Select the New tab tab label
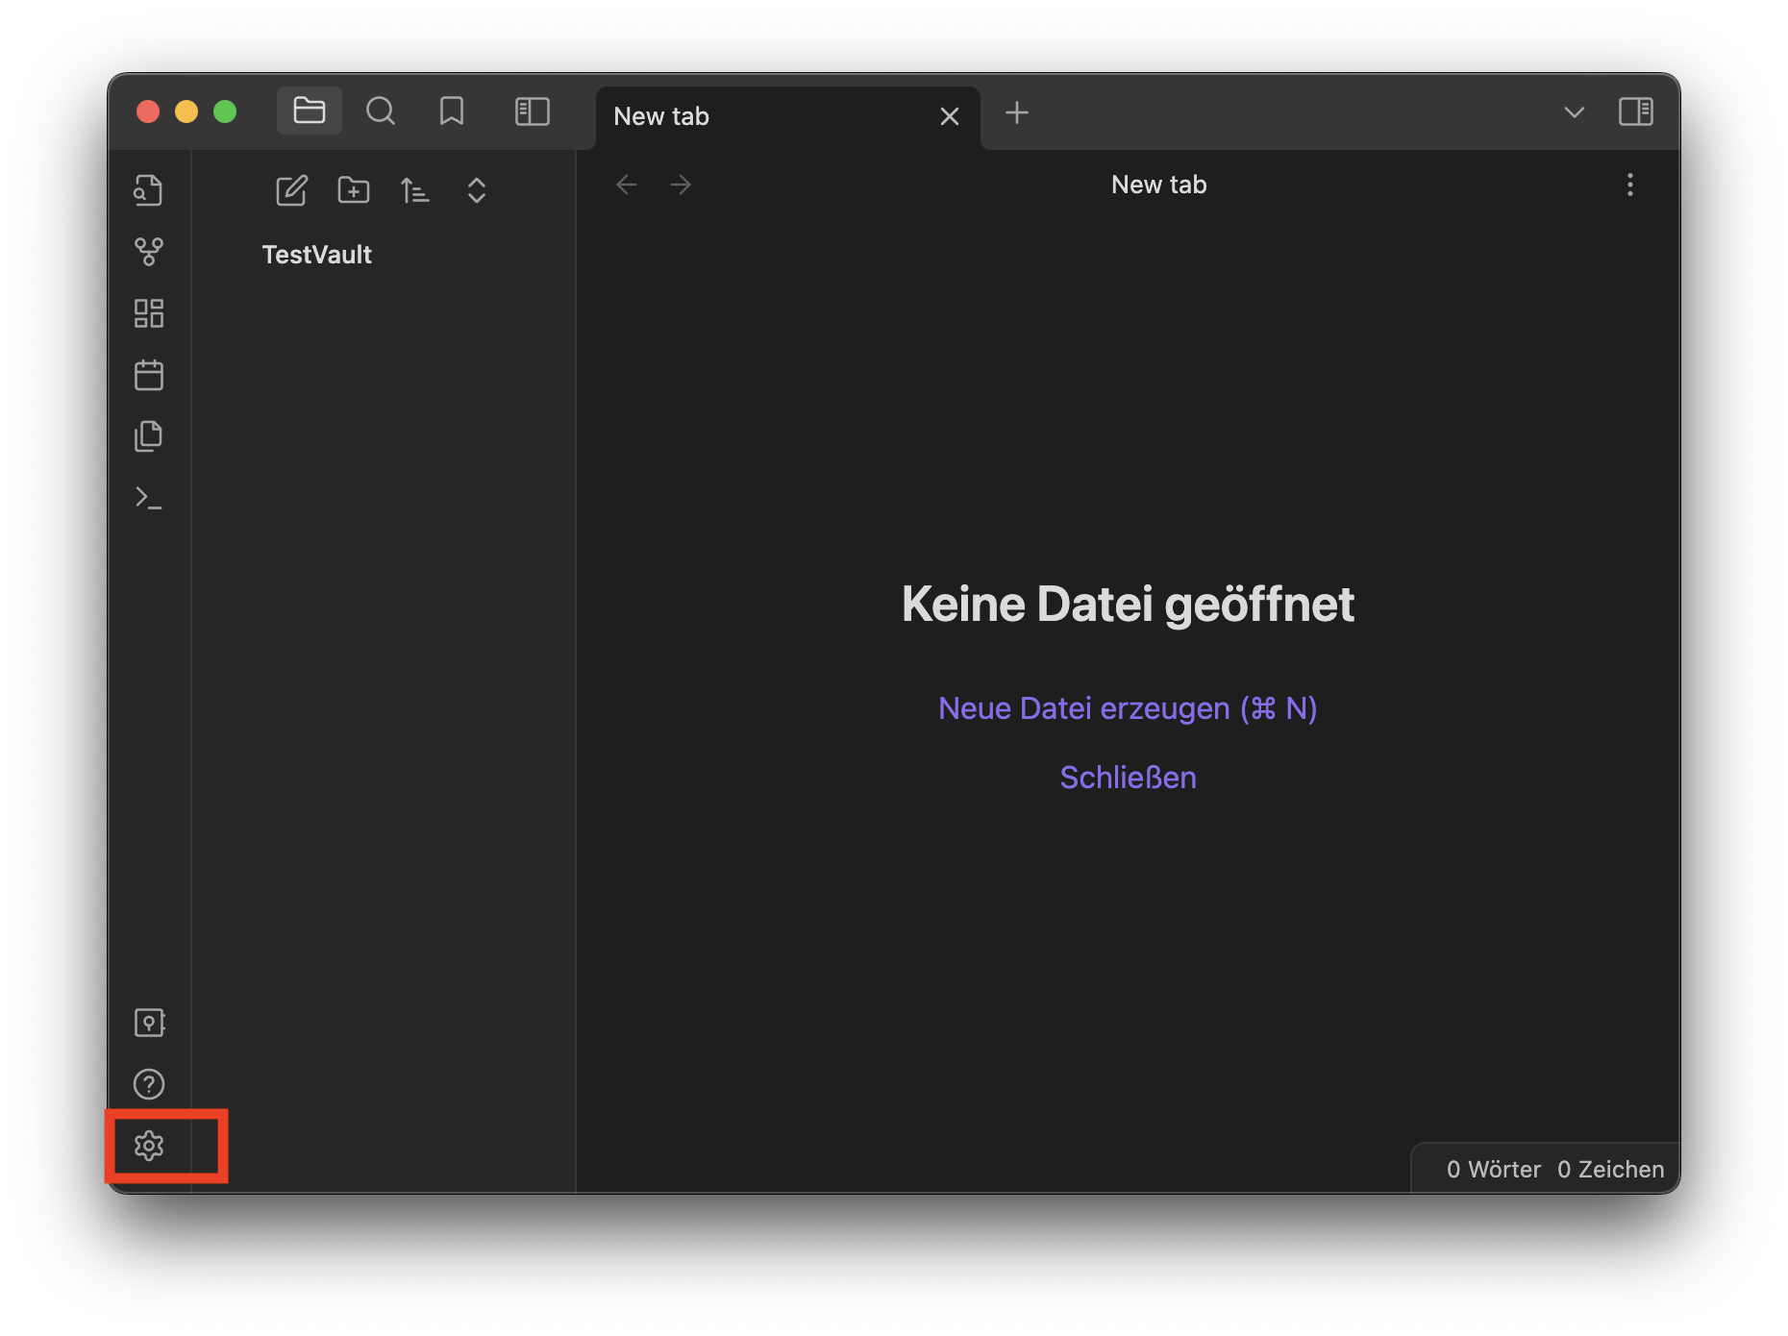 [x=661, y=116]
